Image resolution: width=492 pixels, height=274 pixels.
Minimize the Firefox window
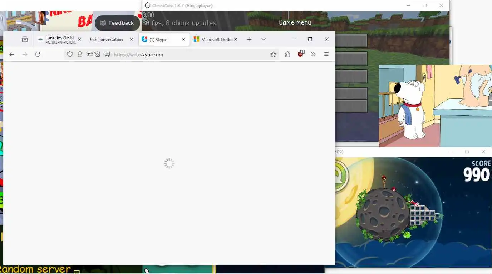(294, 39)
